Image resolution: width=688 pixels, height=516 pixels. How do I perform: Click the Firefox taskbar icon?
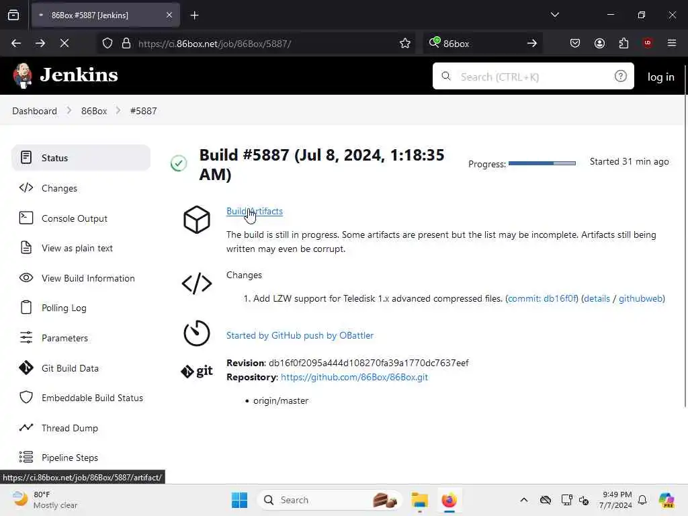449,500
